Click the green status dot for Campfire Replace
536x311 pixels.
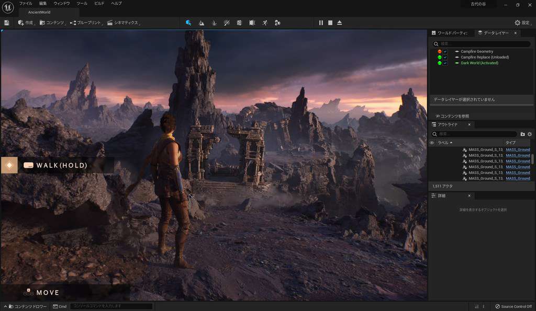coord(440,57)
